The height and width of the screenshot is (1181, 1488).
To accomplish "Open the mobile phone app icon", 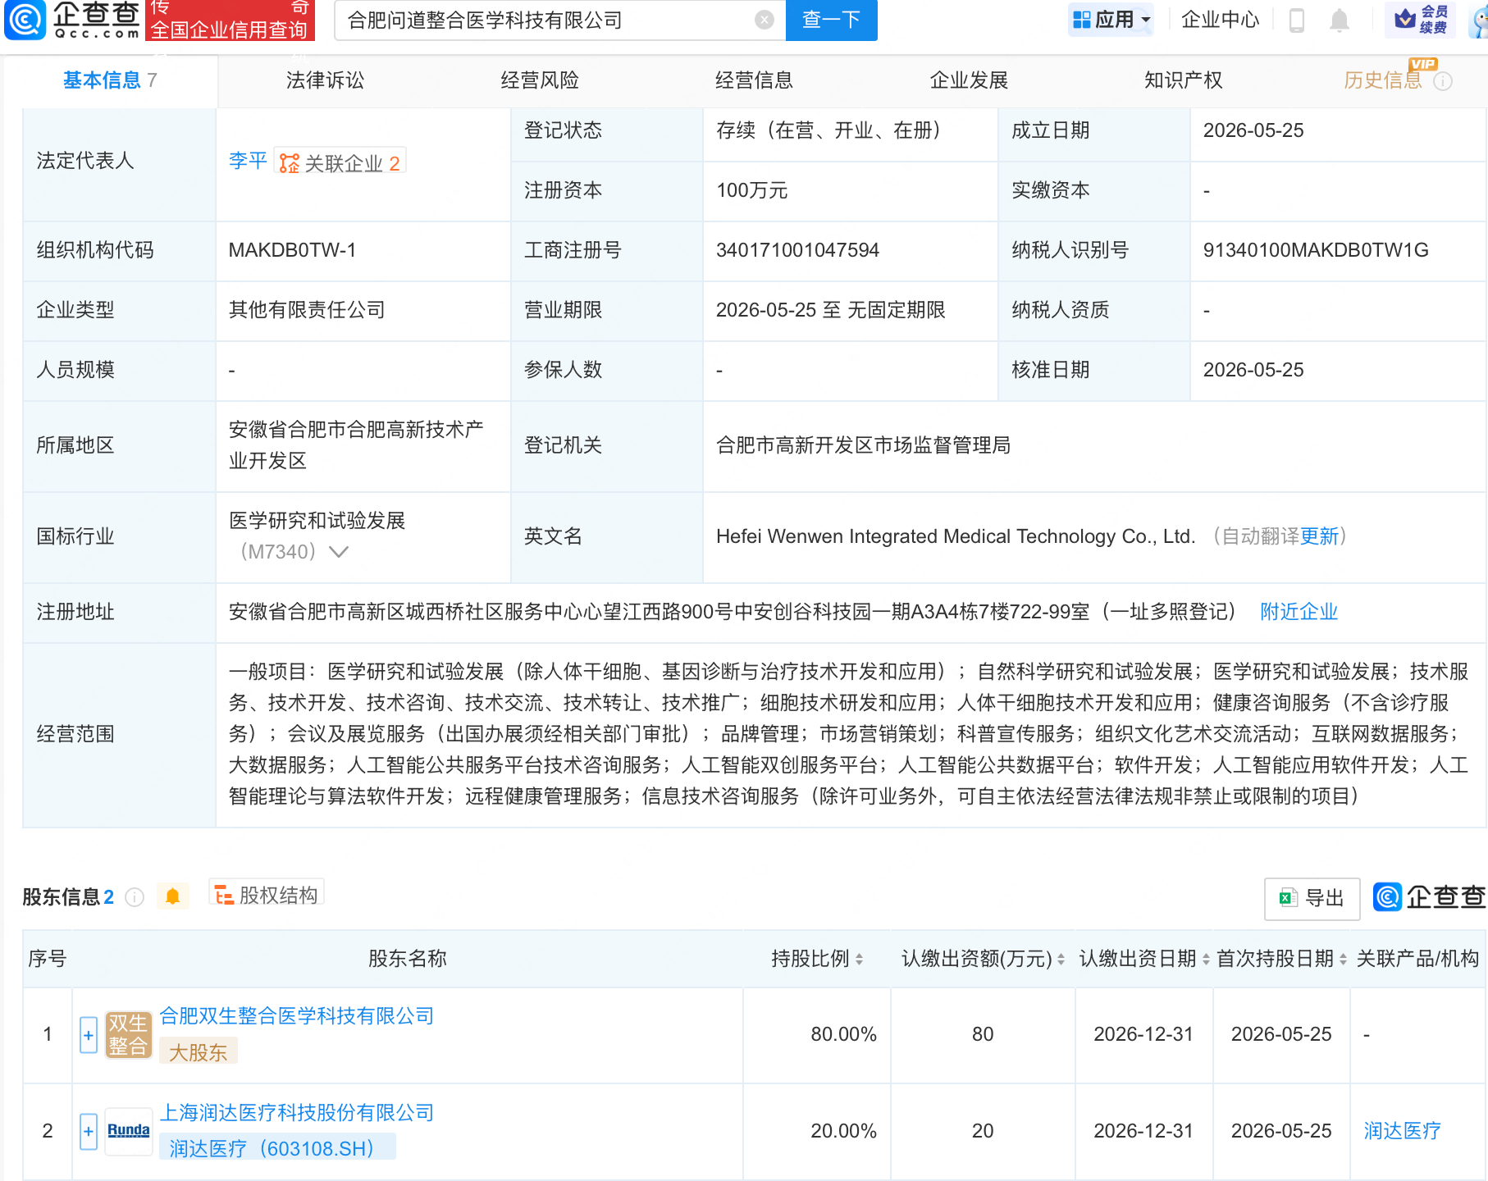I will coord(1297,20).
